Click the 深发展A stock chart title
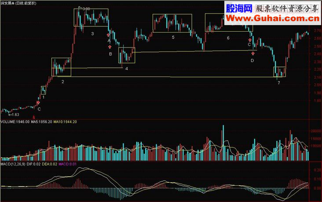 pyautogui.click(x=18, y=3)
